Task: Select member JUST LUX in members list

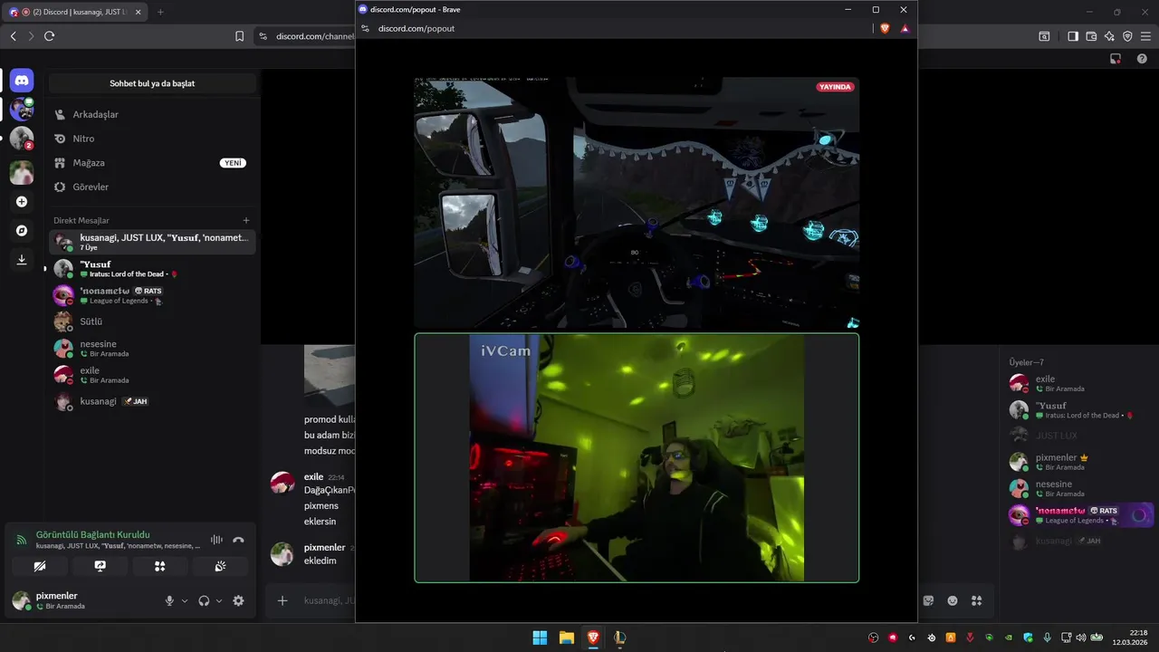Action: point(1080,436)
